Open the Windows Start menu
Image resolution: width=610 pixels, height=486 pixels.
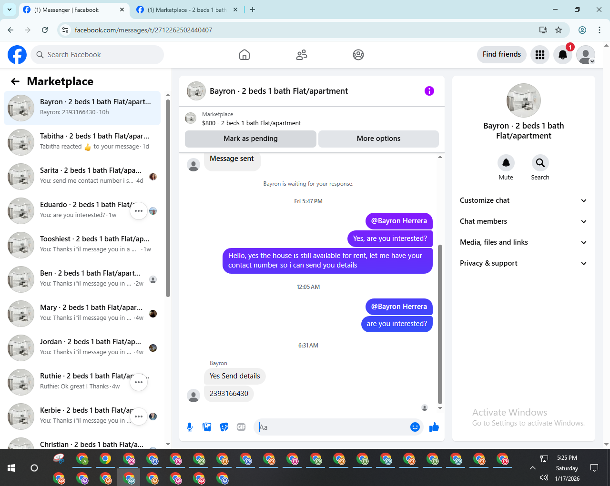click(x=11, y=467)
